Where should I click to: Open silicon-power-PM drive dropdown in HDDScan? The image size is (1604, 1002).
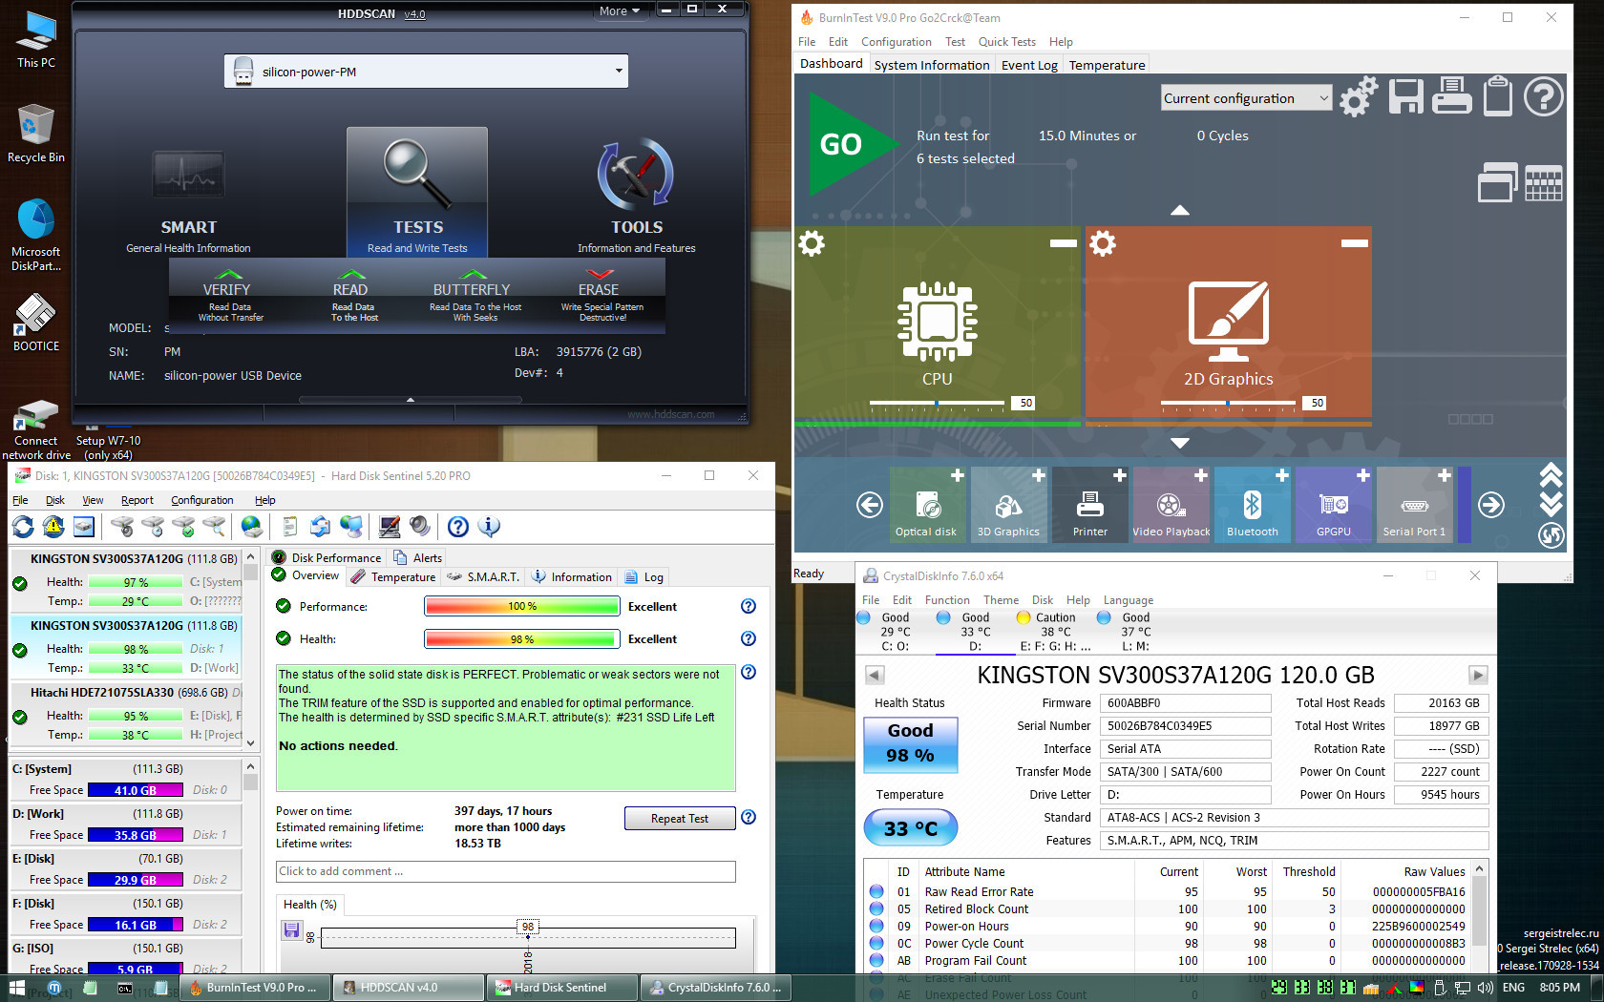pos(427,72)
